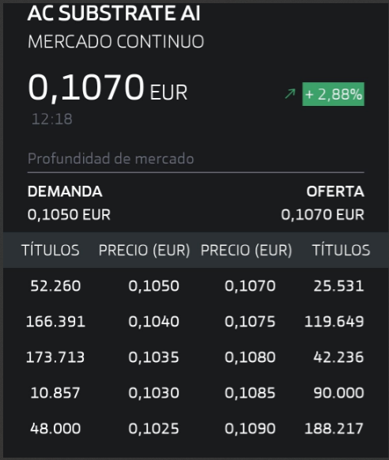Click the right TÍTULOS column header
The height and width of the screenshot is (460, 389).
[341, 251]
